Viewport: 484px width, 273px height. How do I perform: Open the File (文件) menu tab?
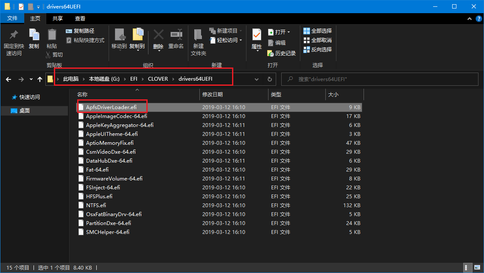pos(12,19)
